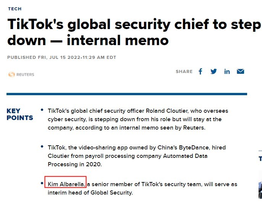The height and width of the screenshot is (203, 262).
Task: Share article on Facebook
Action: [x=201, y=71]
